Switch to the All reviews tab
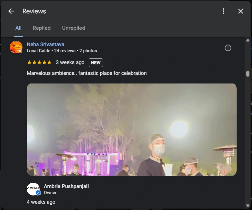252x210 pixels. coord(18,28)
